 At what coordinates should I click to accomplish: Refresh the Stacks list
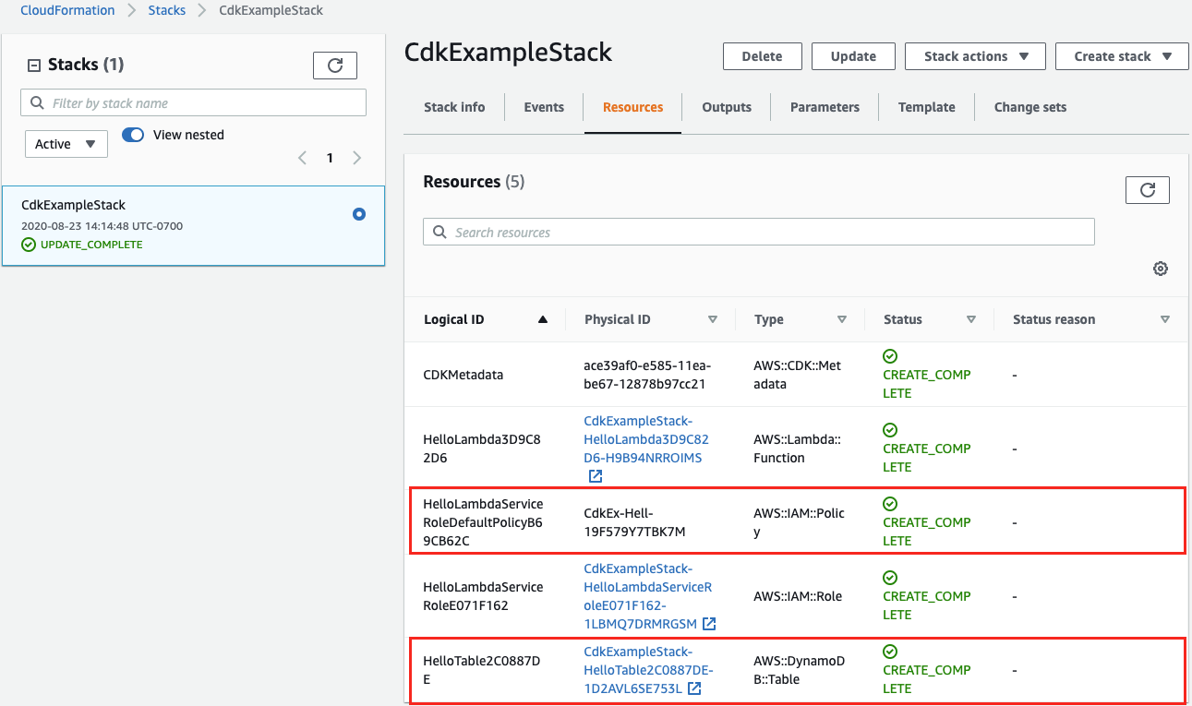(x=335, y=65)
